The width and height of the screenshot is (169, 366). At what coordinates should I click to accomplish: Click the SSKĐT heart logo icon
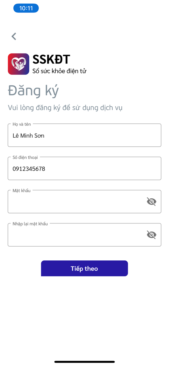(18, 64)
